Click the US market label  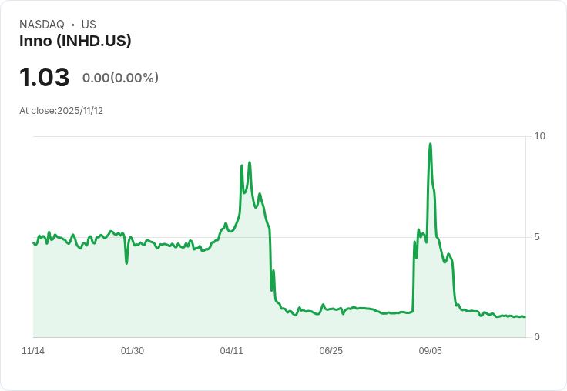point(89,25)
